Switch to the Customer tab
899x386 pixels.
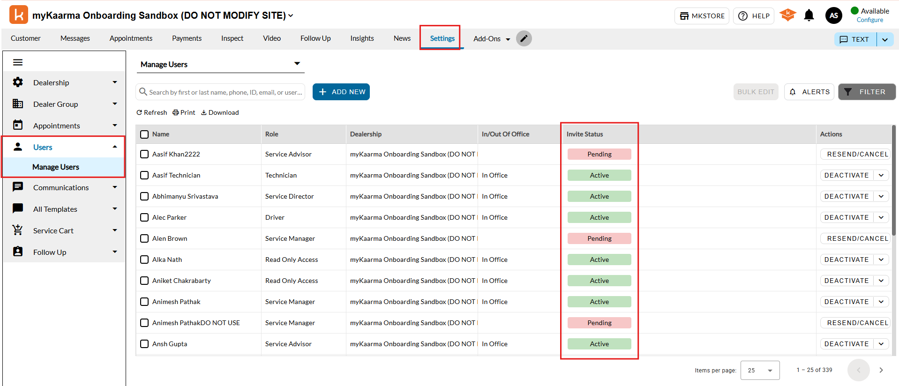[x=26, y=38]
